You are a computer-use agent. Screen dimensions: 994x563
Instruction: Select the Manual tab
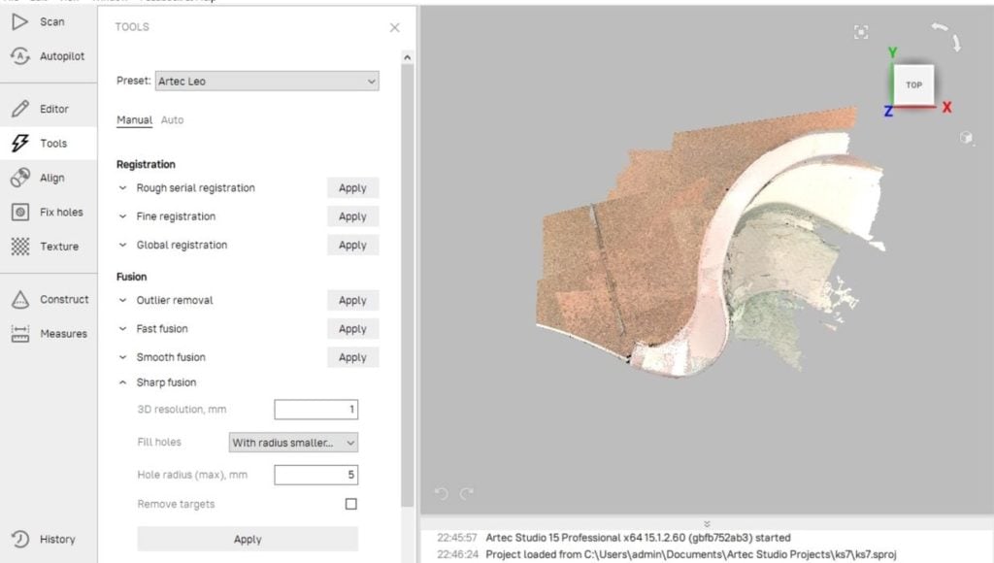click(134, 119)
